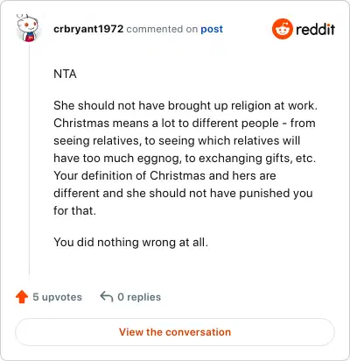This screenshot has height=361, width=350.
Task: Click the "commented on" label text
Action: 162,29
